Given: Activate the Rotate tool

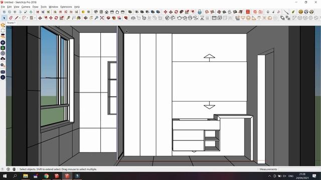Looking at the screenshot, I should [x=56, y=18].
